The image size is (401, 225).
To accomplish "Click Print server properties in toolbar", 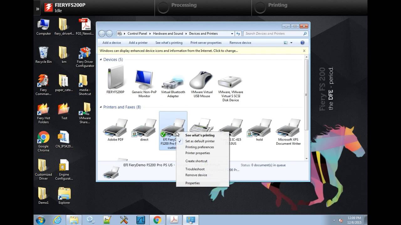I will click(206, 42).
